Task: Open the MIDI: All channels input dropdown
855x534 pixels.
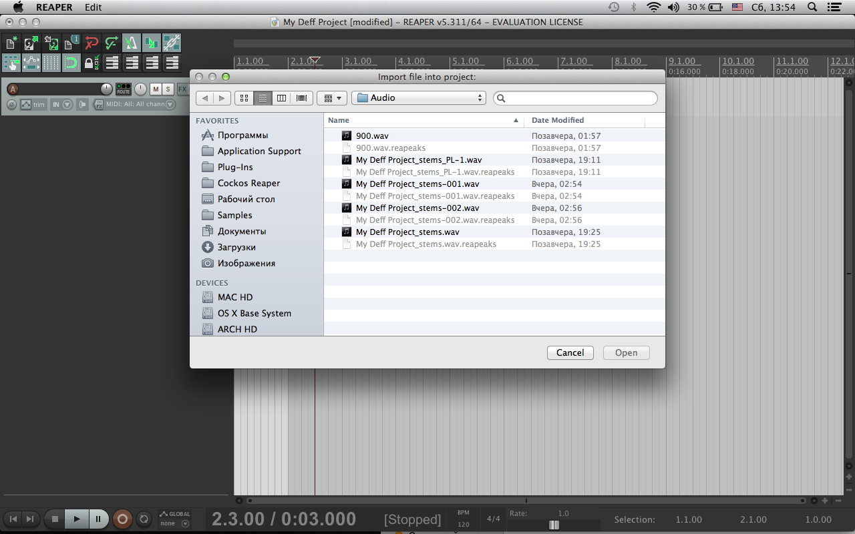Action: 140,104
